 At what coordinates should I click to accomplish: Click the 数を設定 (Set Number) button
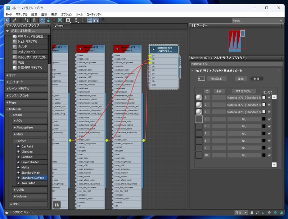[217, 79]
